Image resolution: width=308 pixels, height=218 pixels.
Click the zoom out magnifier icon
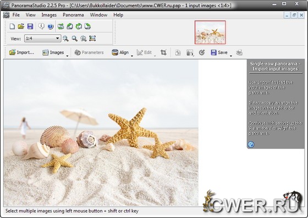(x=74, y=39)
